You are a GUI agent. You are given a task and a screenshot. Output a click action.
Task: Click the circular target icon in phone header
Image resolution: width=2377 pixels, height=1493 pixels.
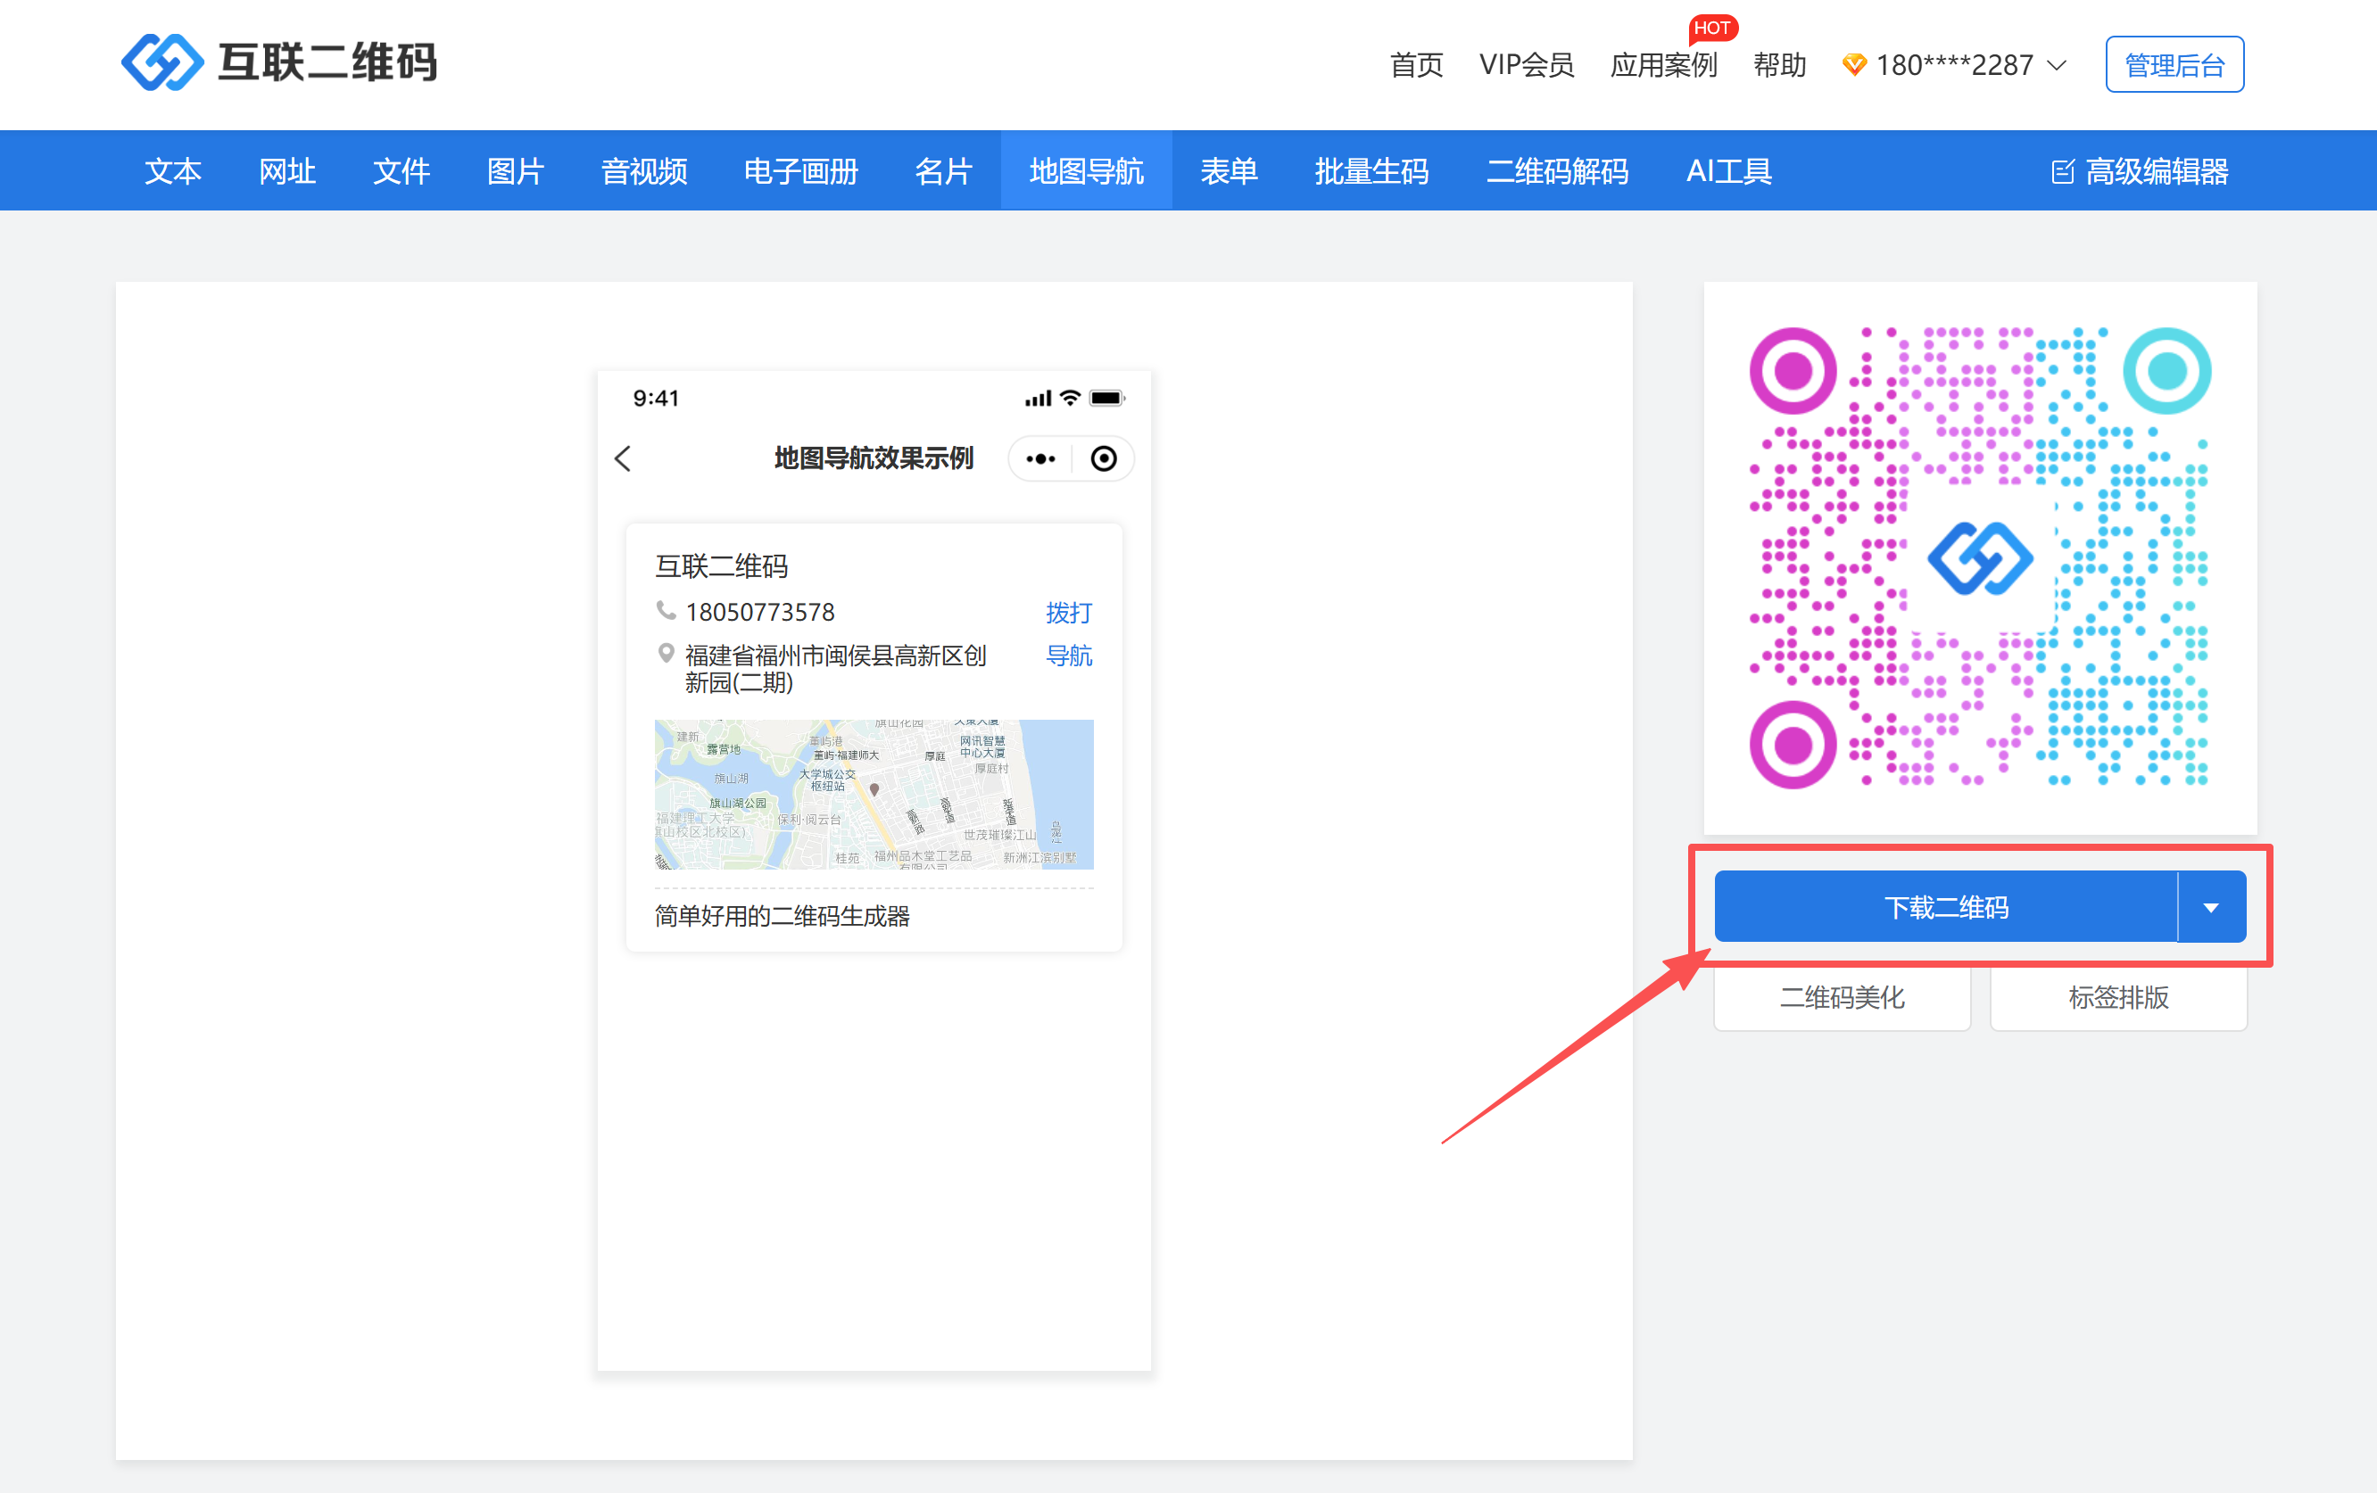pos(1104,458)
